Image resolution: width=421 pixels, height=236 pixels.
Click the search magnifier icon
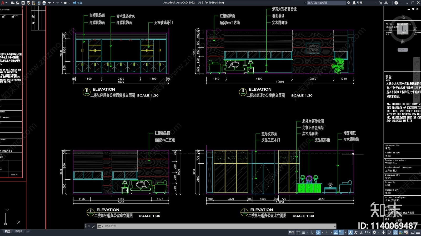pyautogui.click(x=349, y=3)
